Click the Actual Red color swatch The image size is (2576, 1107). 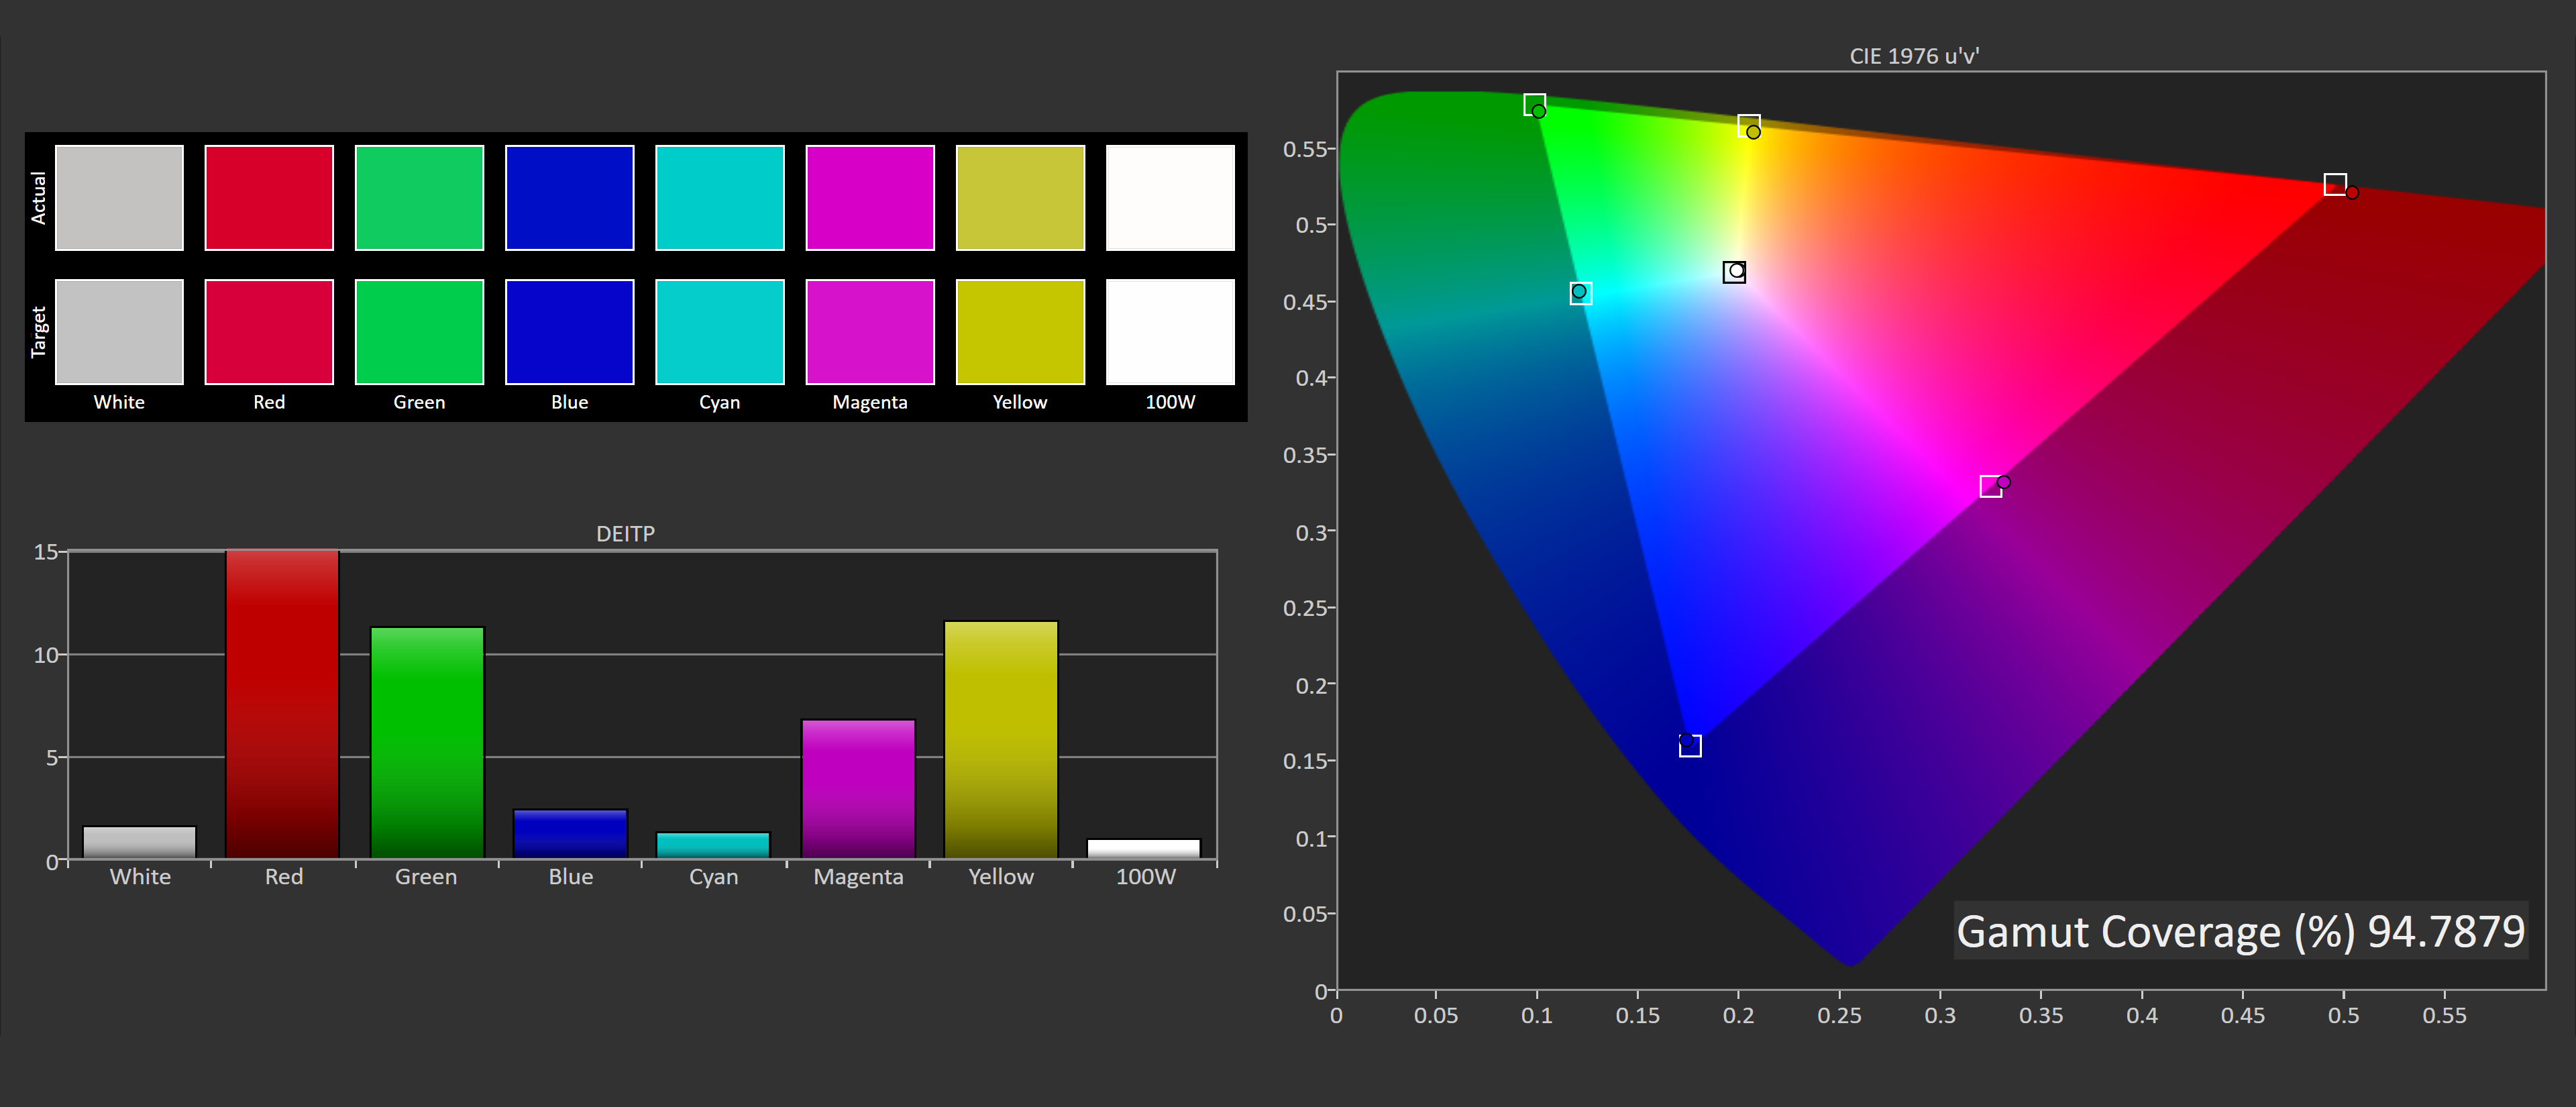click(269, 197)
